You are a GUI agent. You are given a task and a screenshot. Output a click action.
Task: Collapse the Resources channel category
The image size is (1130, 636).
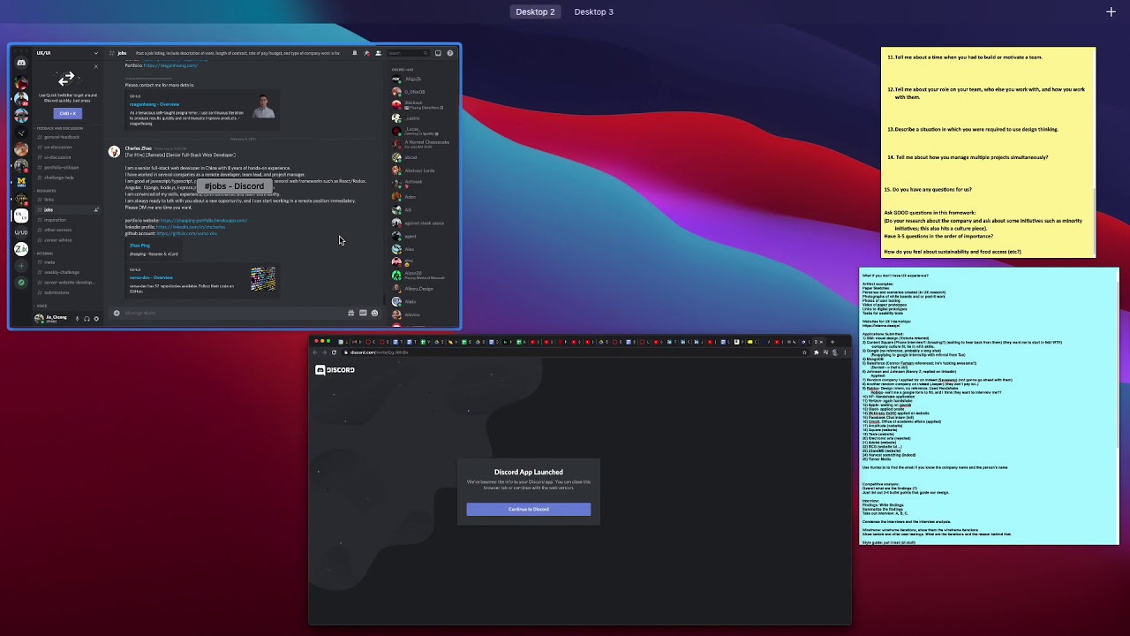click(46, 191)
